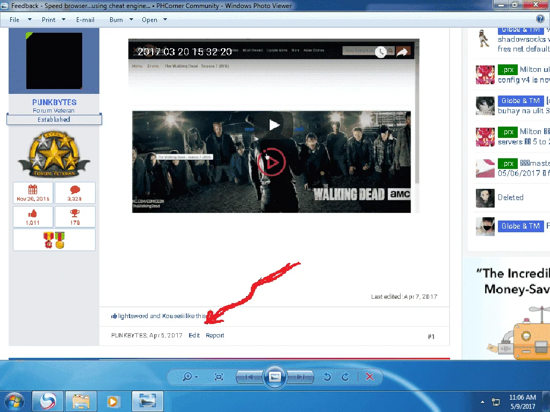Click the blue Help question mark icon
The width and height of the screenshot is (550, 412).
(540, 19)
